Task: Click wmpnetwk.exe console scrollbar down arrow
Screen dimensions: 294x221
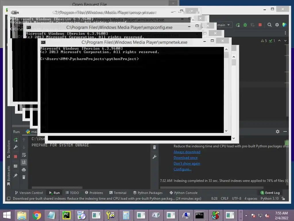Action: [226, 131]
